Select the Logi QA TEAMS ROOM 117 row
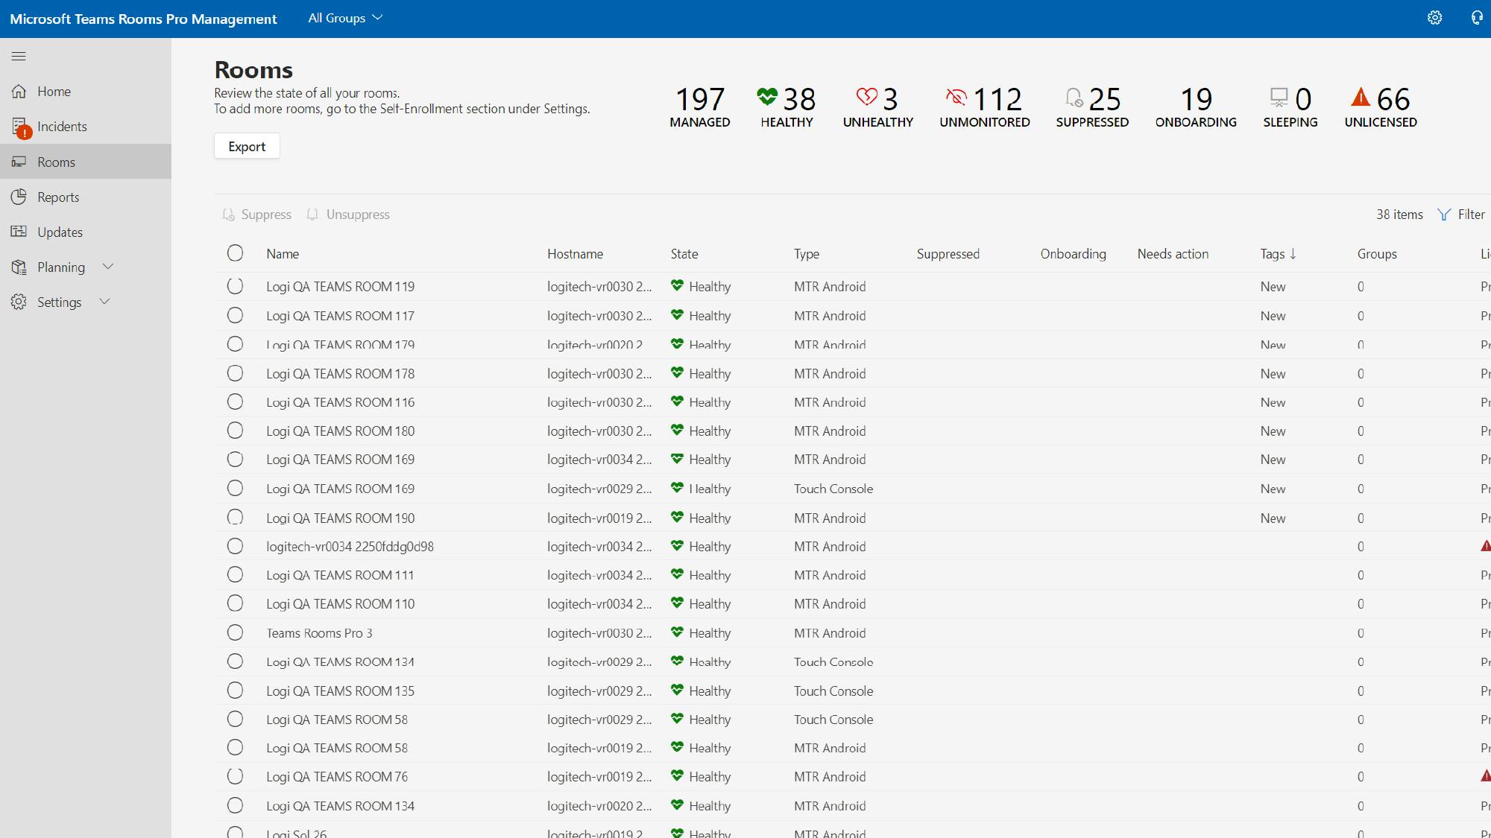Viewport: 1491px width, 838px height. tap(235, 316)
